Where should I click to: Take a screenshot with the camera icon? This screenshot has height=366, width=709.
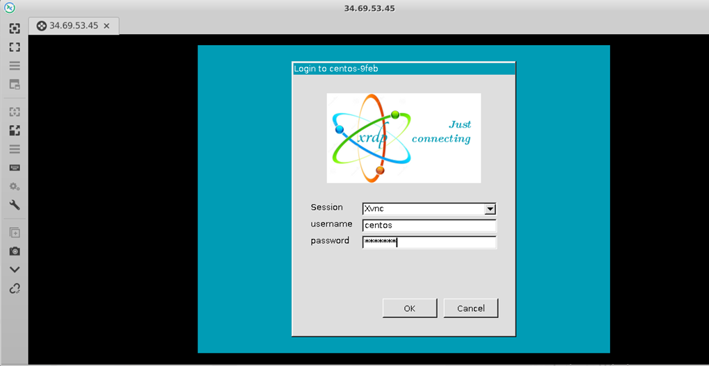15,251
